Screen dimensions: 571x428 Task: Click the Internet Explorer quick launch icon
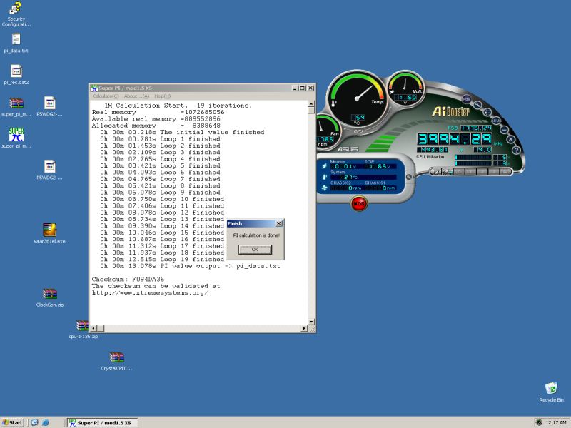46,422
